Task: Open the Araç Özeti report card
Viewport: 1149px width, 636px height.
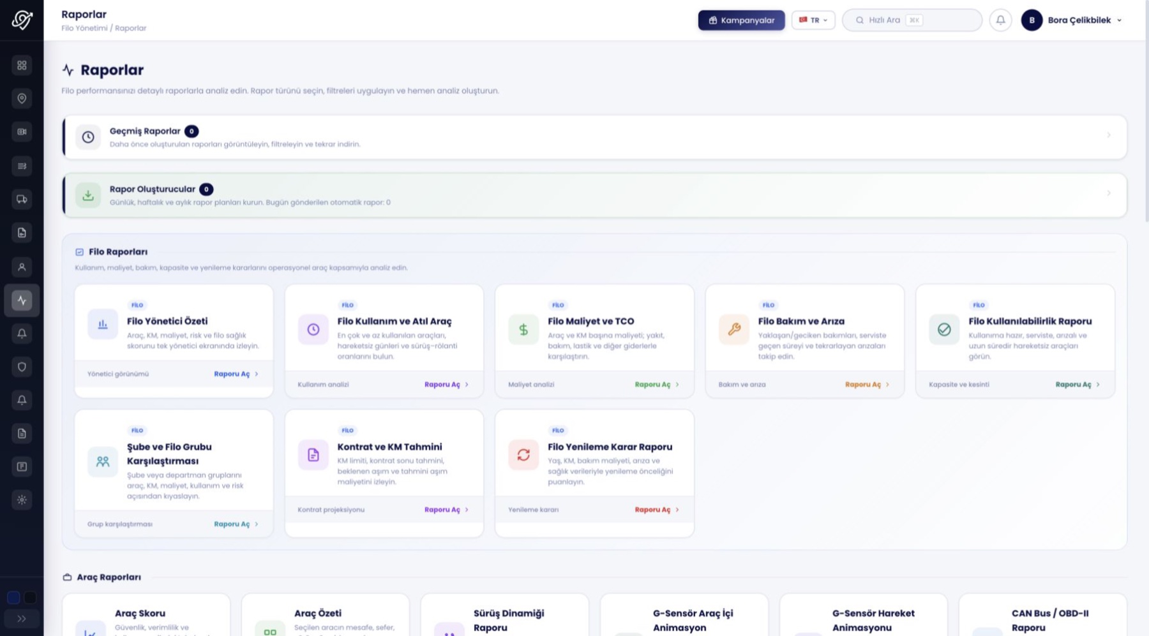Action: (x=326, y=616)
